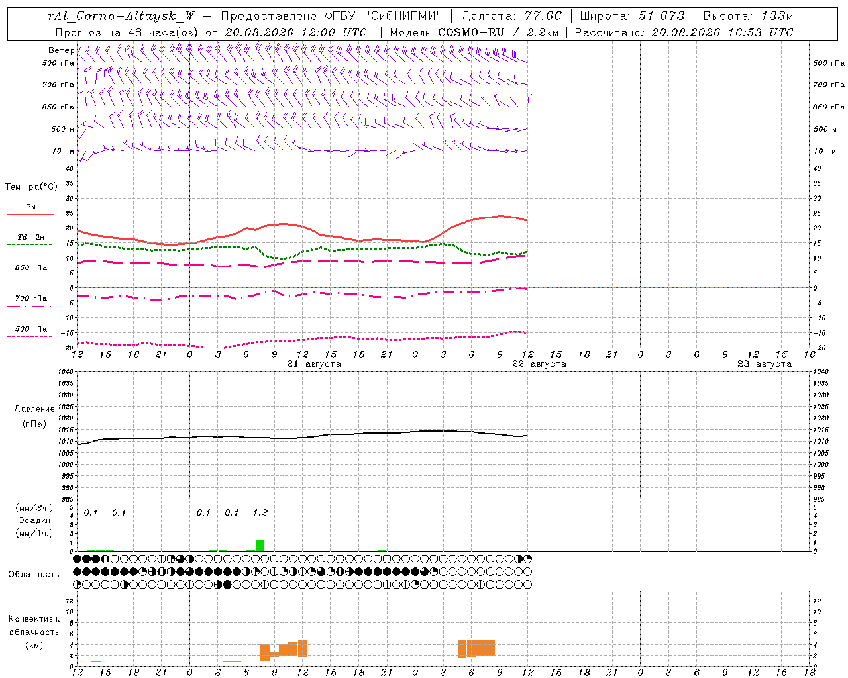Image resolution: width=848 pixels, height=678 pixels.
Task: Click the first filled circle in top cloudiness row
Action: (77, 559)
